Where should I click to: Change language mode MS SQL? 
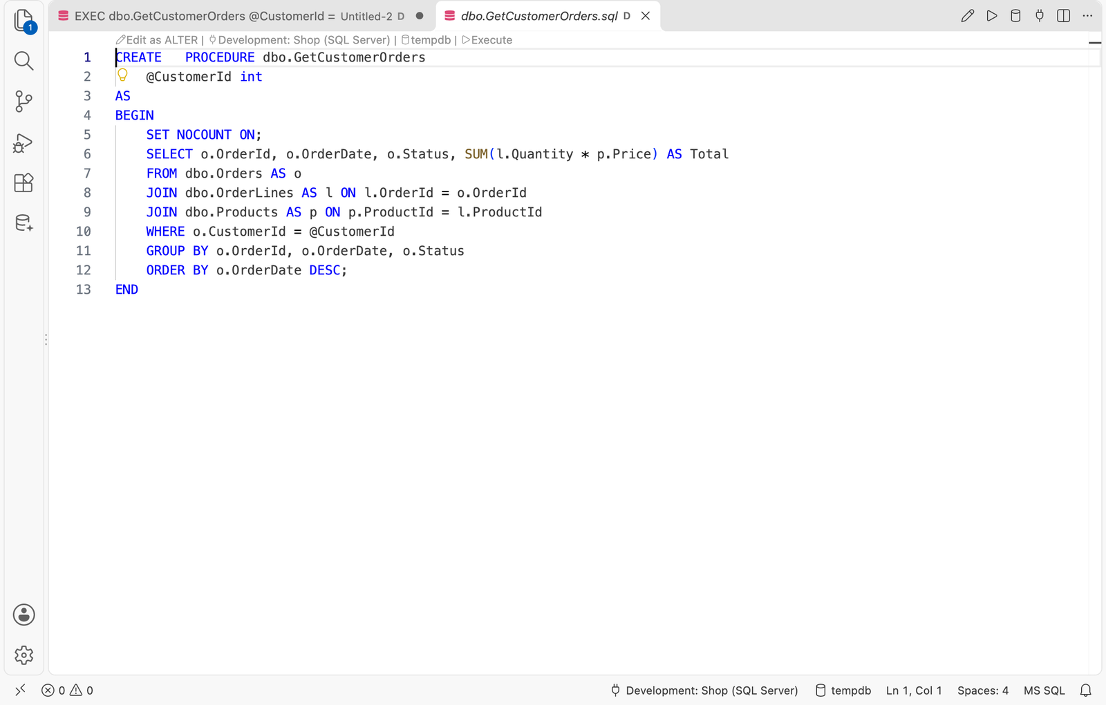(1044, 690)
